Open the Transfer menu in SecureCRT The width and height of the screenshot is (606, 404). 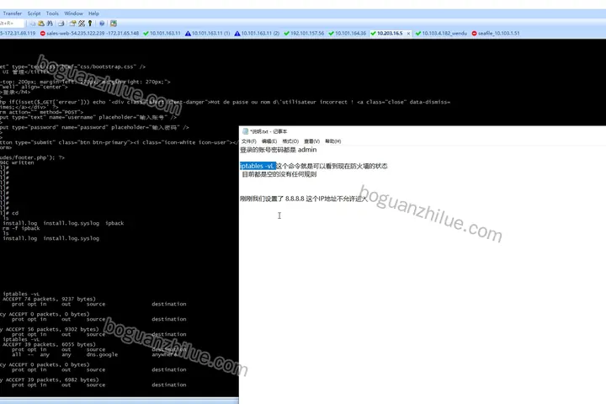click(x=13, y=13)
